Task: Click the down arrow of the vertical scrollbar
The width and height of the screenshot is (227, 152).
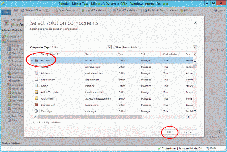Action: pos(195,110)
